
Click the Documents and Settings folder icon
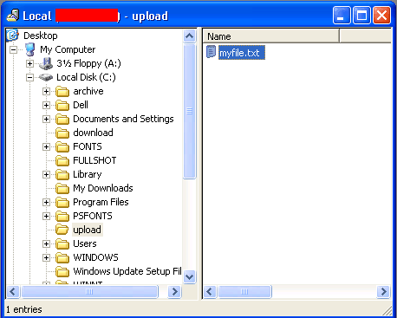point(62,119)
